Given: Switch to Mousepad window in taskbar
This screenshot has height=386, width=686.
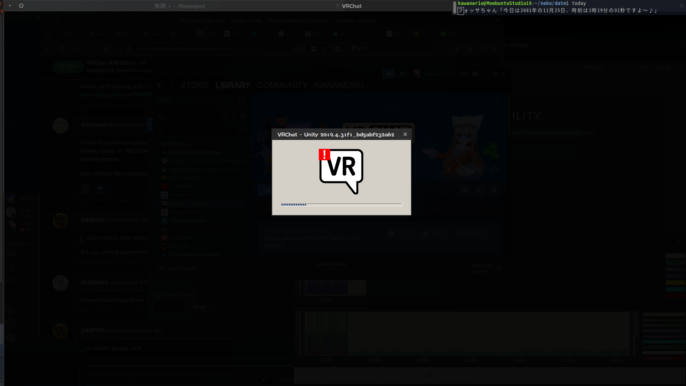Looking at the screenshot, I should 179,6.
